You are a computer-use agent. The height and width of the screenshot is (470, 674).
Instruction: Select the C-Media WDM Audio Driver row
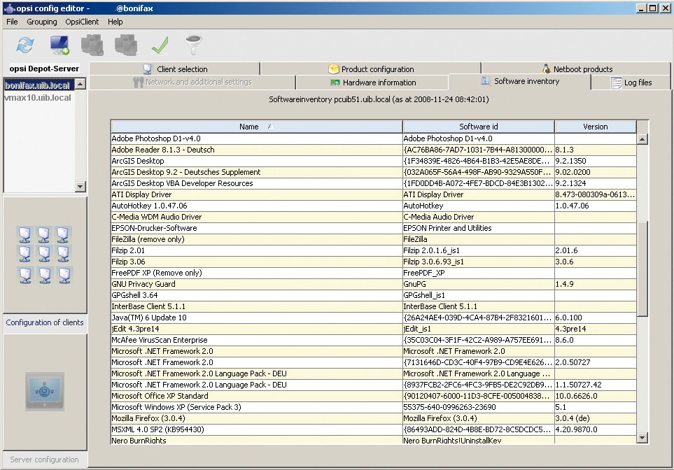(x=374, y=217)
